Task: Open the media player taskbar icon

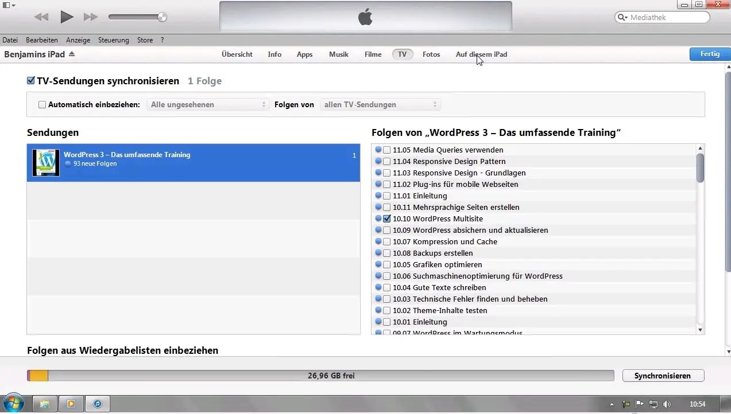Action: [71, 404]
